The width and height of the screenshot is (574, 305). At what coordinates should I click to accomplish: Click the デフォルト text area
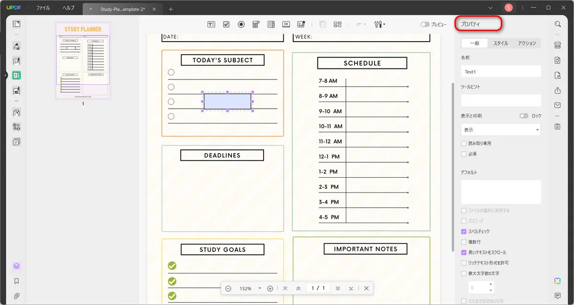[501, 192]
